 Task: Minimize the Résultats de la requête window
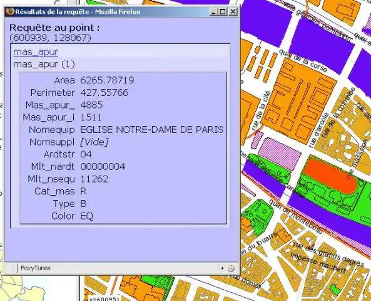pyautogui.click(x=213, y=11)
